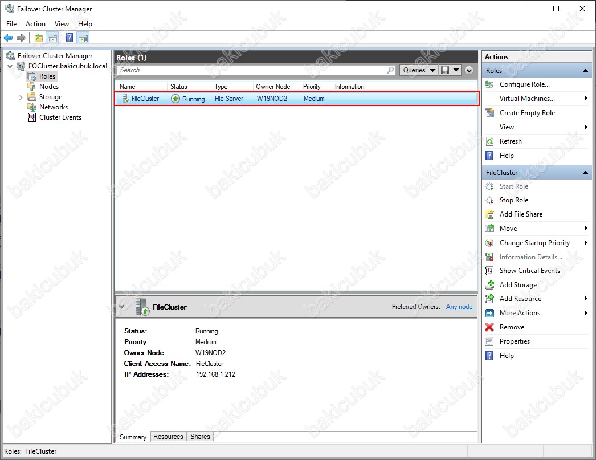Click the Create Empty Role icon
The image size is (596, 460).
[489, 112]
